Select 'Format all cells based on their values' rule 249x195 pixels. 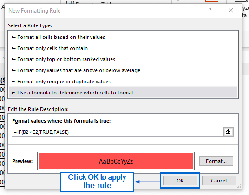pos(123,37)
